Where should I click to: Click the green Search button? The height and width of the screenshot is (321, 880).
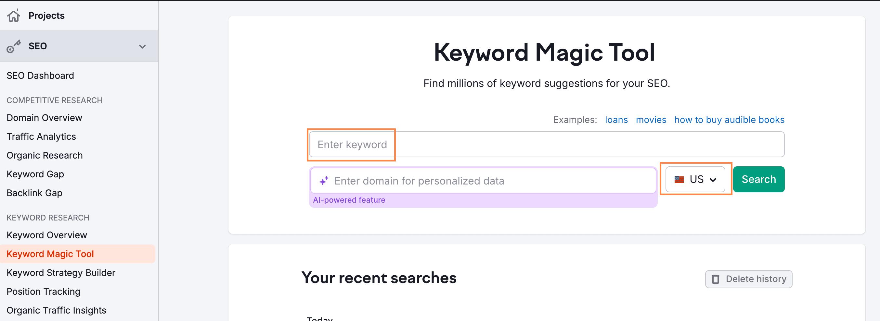(x=759, y=179)
